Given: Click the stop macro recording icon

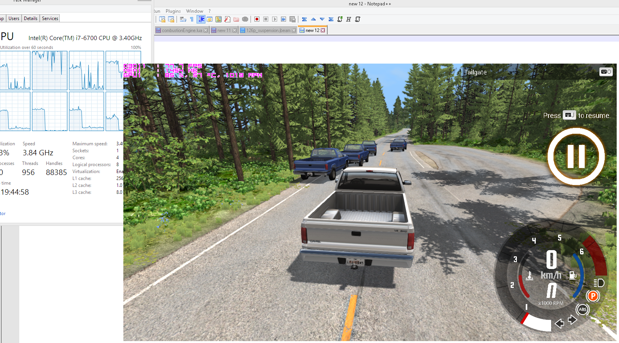Looking at the screenshot, I should pyautogui.click(x=266, y=19).
